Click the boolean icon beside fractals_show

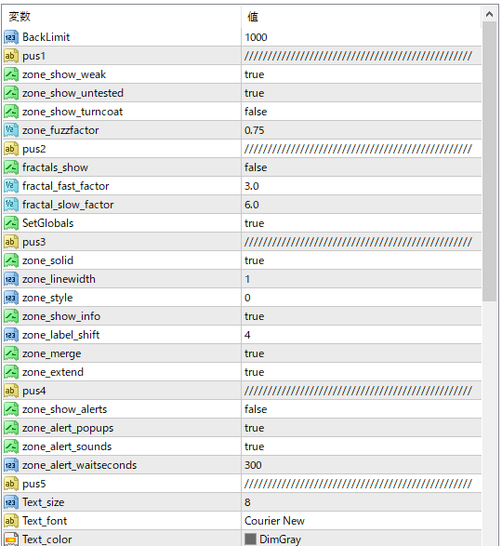click(11, 167)
